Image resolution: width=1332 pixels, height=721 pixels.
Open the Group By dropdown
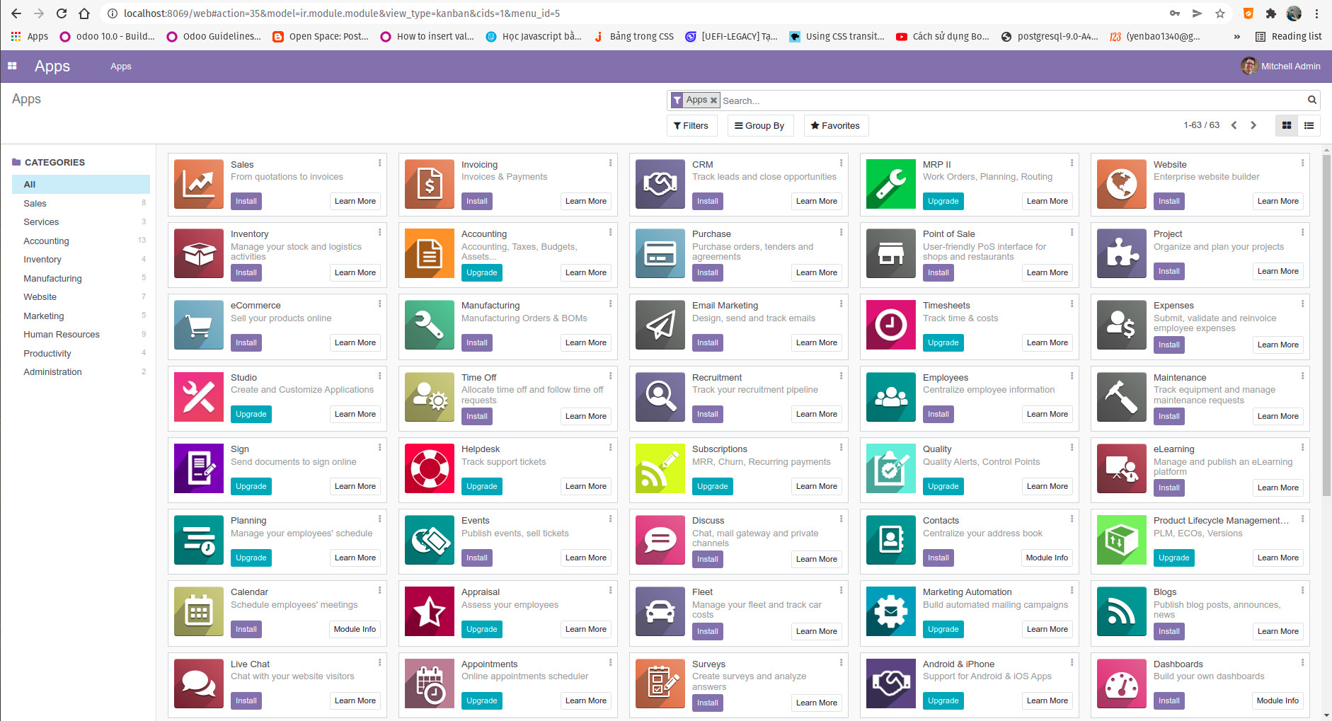760,125
